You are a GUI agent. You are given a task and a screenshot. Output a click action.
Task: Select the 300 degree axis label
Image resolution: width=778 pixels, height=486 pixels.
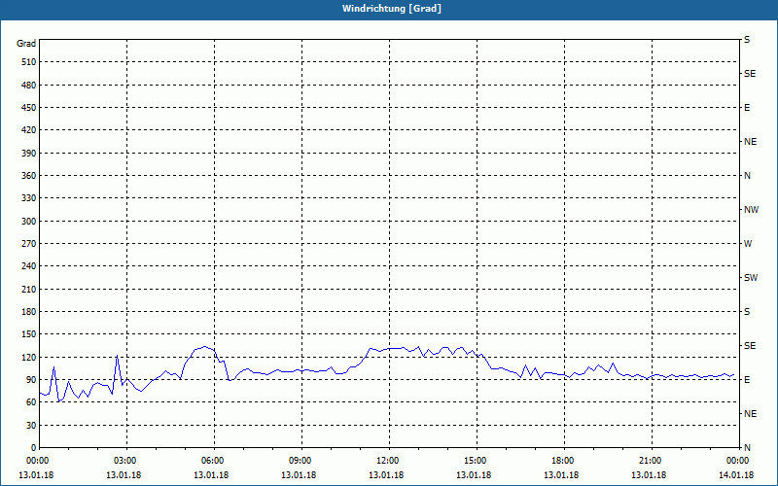click(28, 222)
